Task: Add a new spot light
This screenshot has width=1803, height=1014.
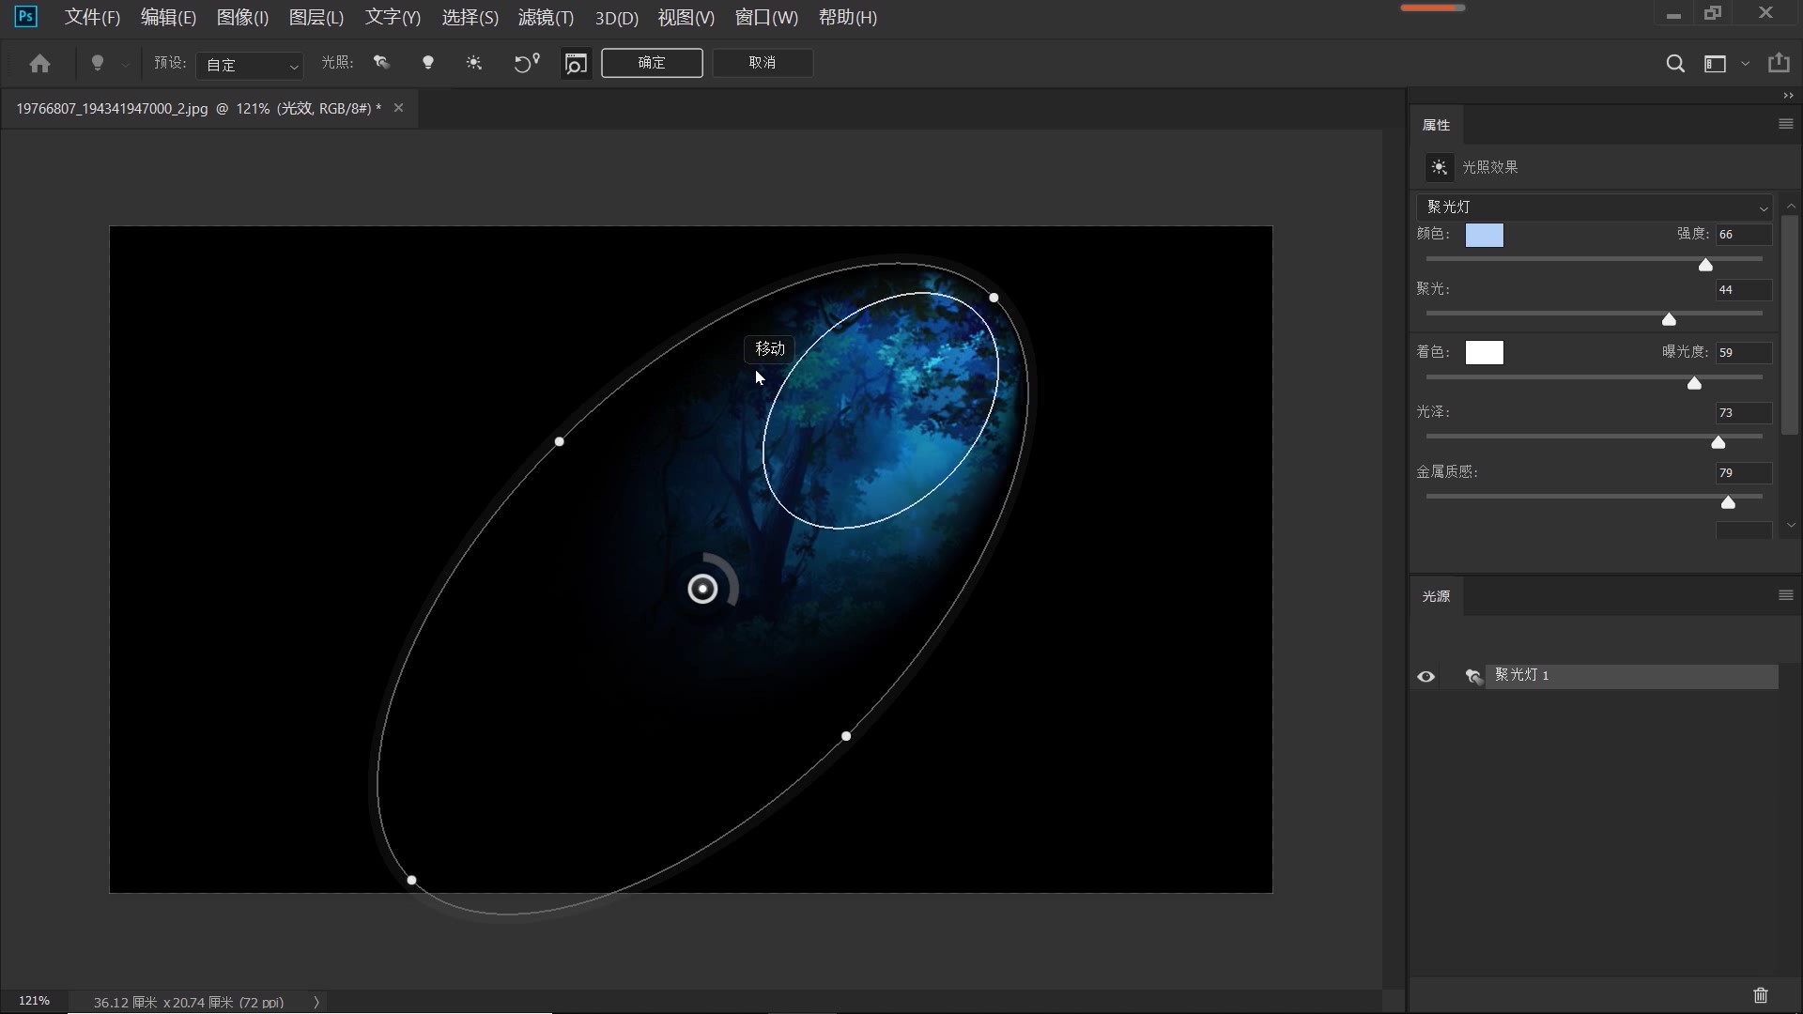Action: point(381,63)
